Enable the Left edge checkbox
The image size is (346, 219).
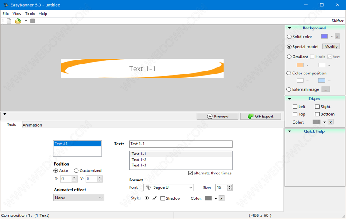coord(295,106)
